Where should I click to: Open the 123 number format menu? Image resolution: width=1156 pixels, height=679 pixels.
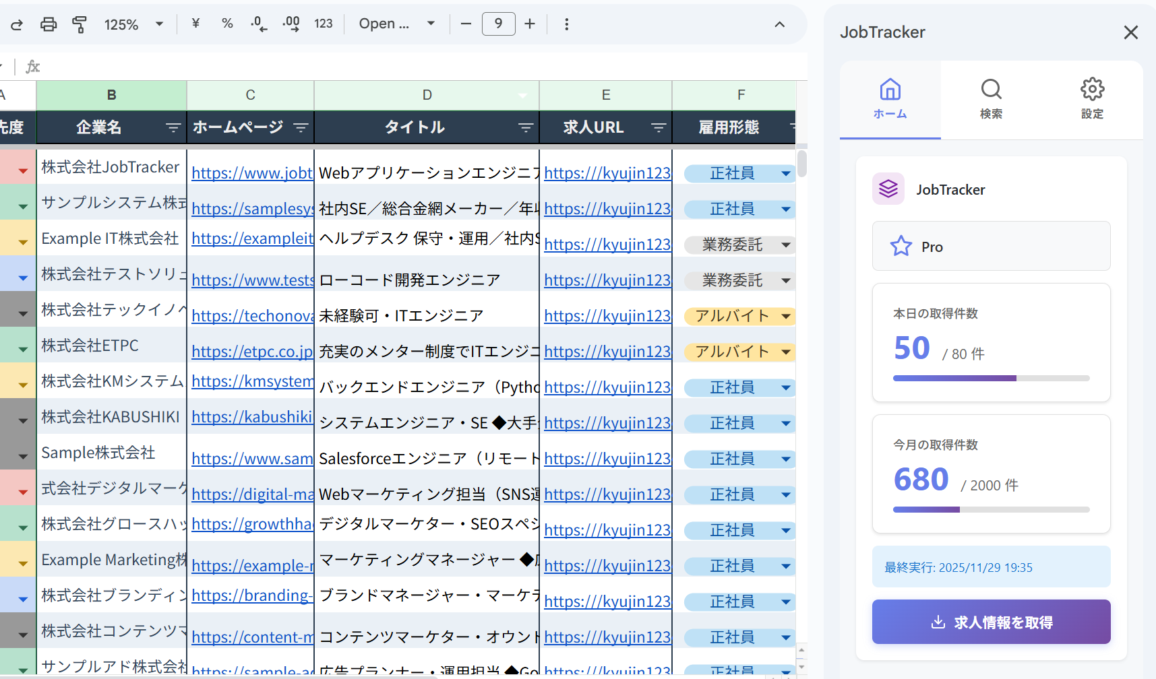pyautogui.click(x=324, y=24)
